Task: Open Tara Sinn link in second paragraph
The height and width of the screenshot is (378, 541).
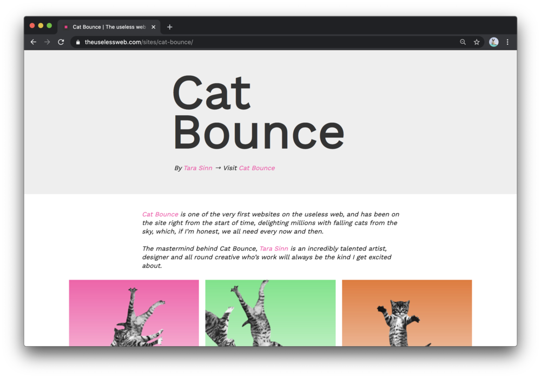Action: (x=274, y=248)
